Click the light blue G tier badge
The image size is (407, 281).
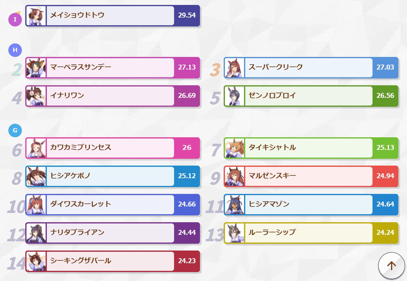(x=15, y=130)
